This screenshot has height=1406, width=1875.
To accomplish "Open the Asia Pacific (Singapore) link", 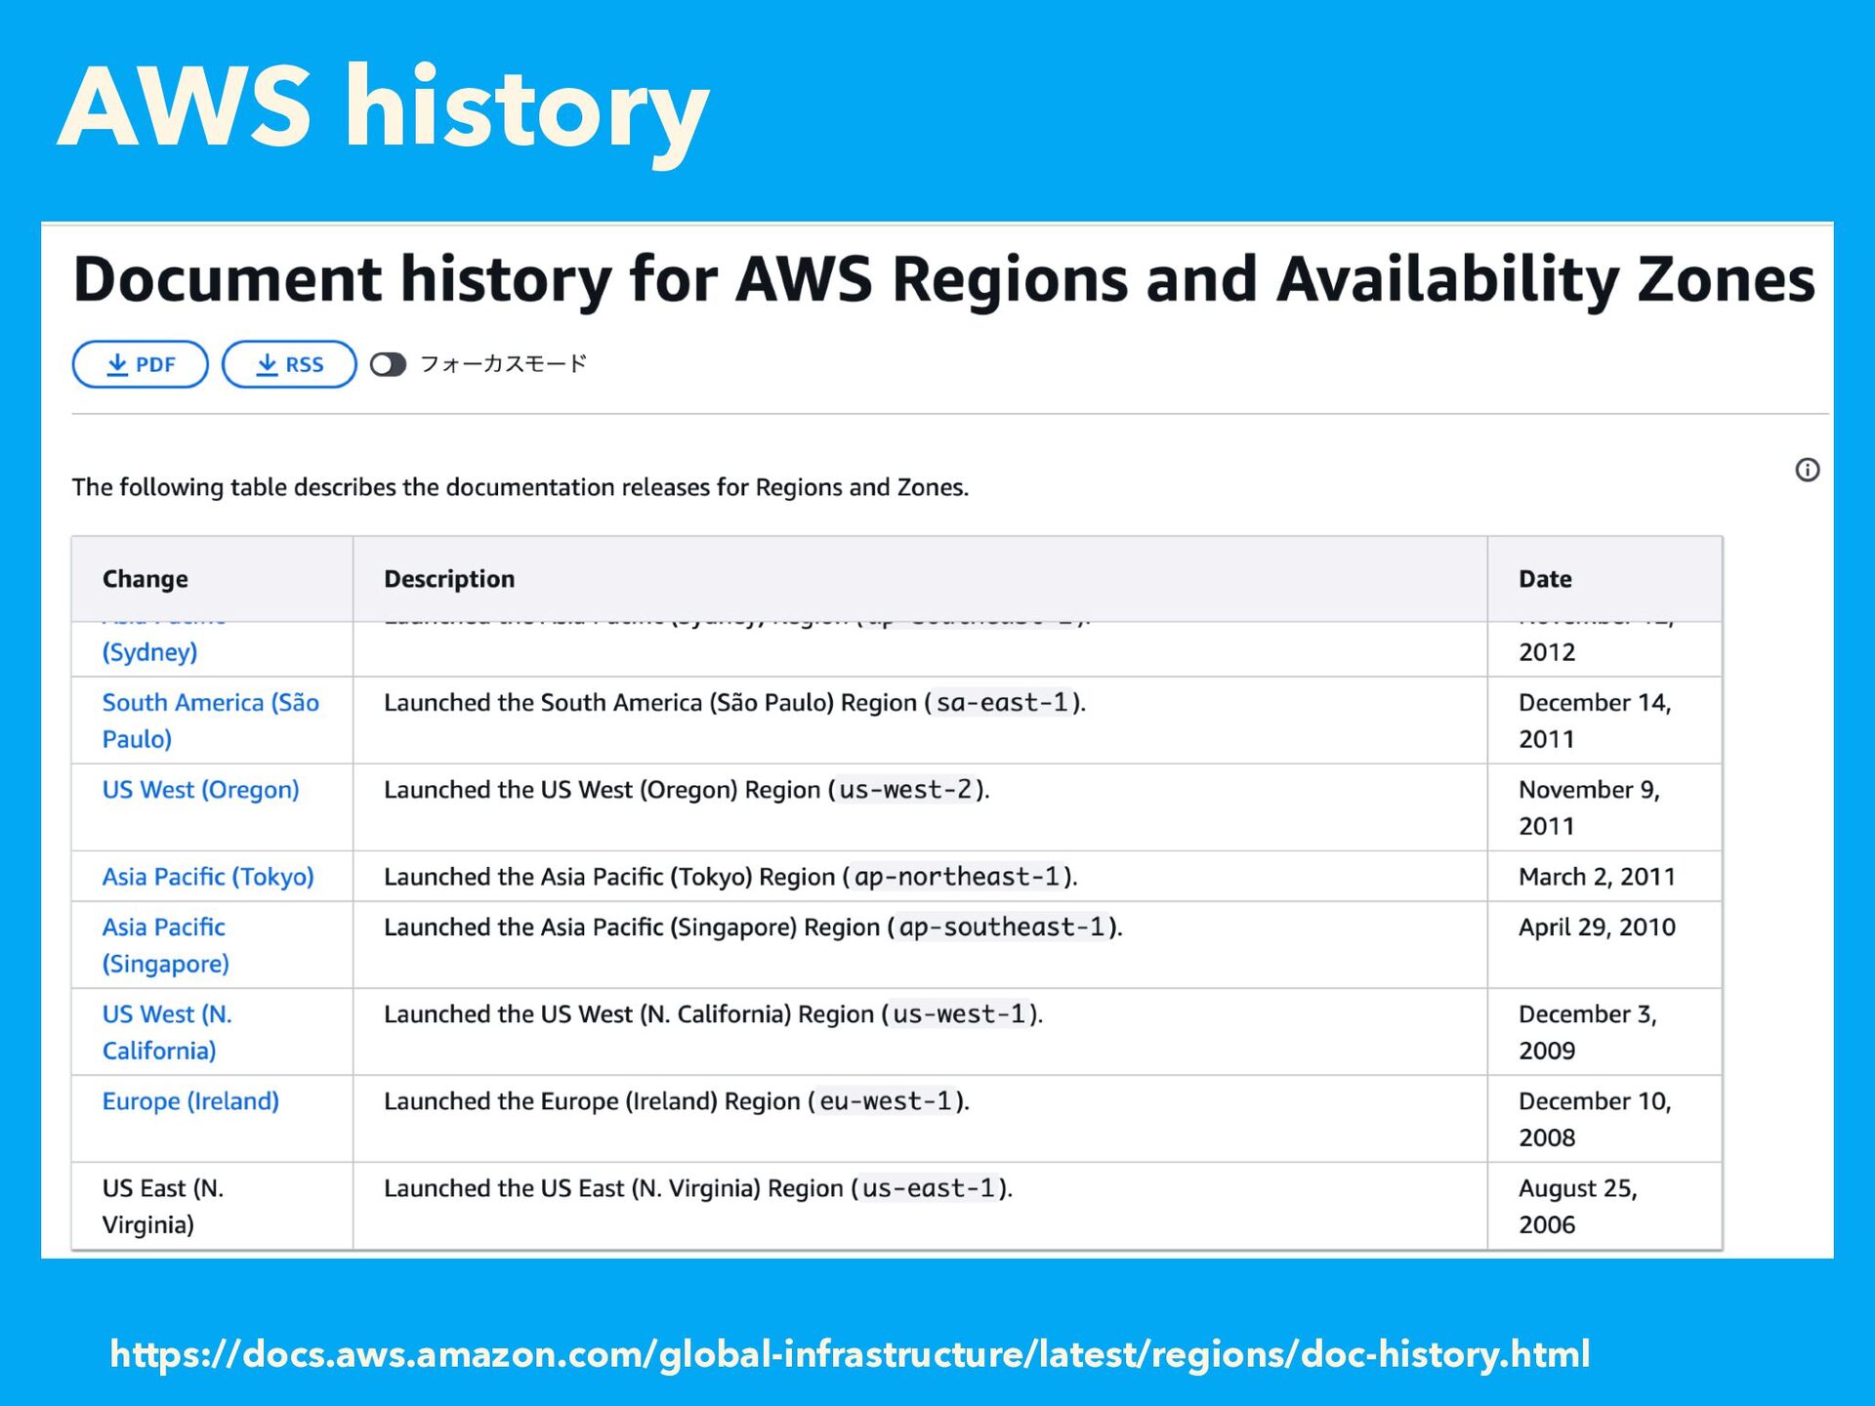I will [164, 945].
